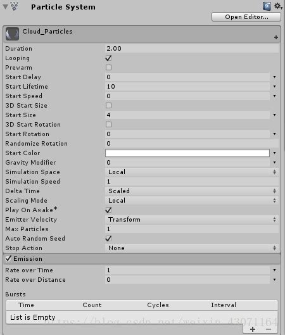The width and height of the screenshot is (285, 335).
Task: Collapse the Particle System foldout triangle
Action: click(x=5, y=6)
